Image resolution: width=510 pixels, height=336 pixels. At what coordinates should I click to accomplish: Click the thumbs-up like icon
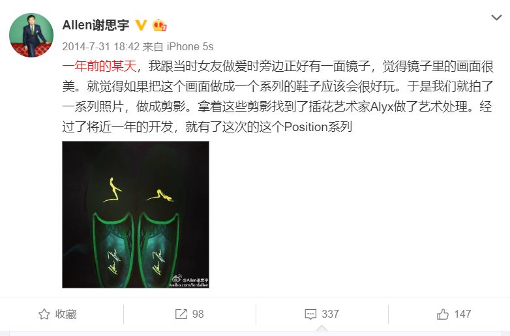tap(442, 314)
